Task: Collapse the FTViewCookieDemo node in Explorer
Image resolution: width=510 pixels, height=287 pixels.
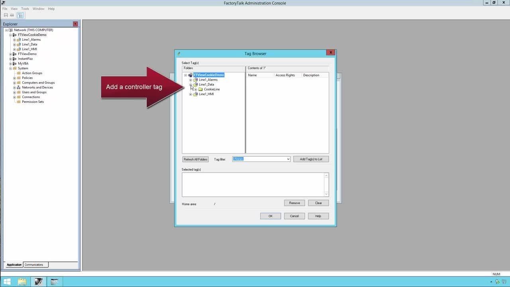Action: pos(10,35)
